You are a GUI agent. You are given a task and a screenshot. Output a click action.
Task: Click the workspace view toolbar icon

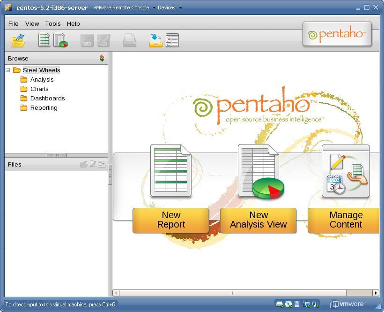[173, 40]
